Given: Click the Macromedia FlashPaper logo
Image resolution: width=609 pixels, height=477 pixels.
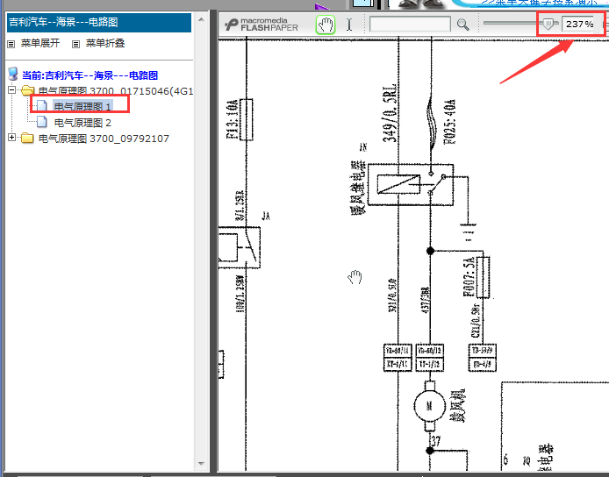Looking at the screenshot, I should [262, 25].
